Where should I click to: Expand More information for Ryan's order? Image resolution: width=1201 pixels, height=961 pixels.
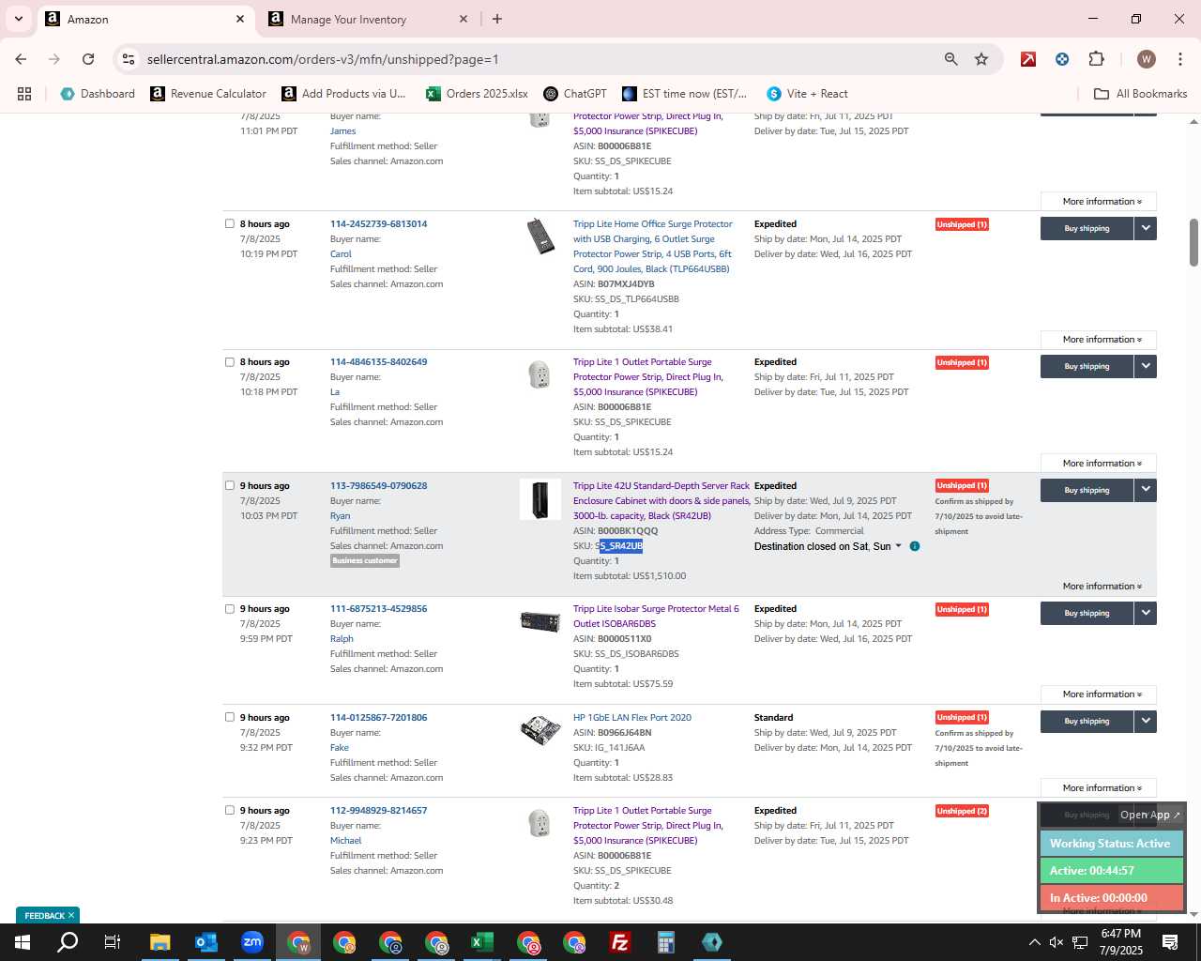tap(1098, 587)
